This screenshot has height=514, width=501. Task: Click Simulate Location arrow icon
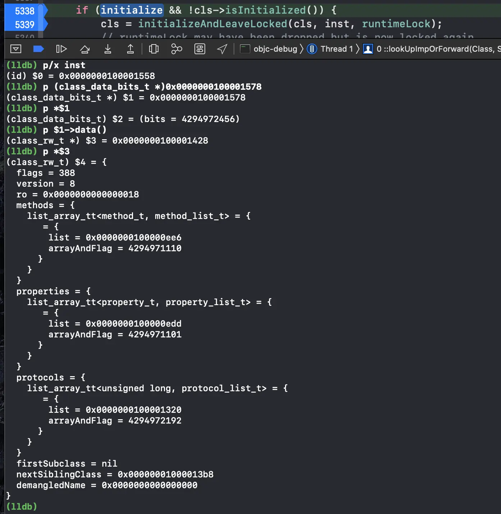(x=222, y=49)
